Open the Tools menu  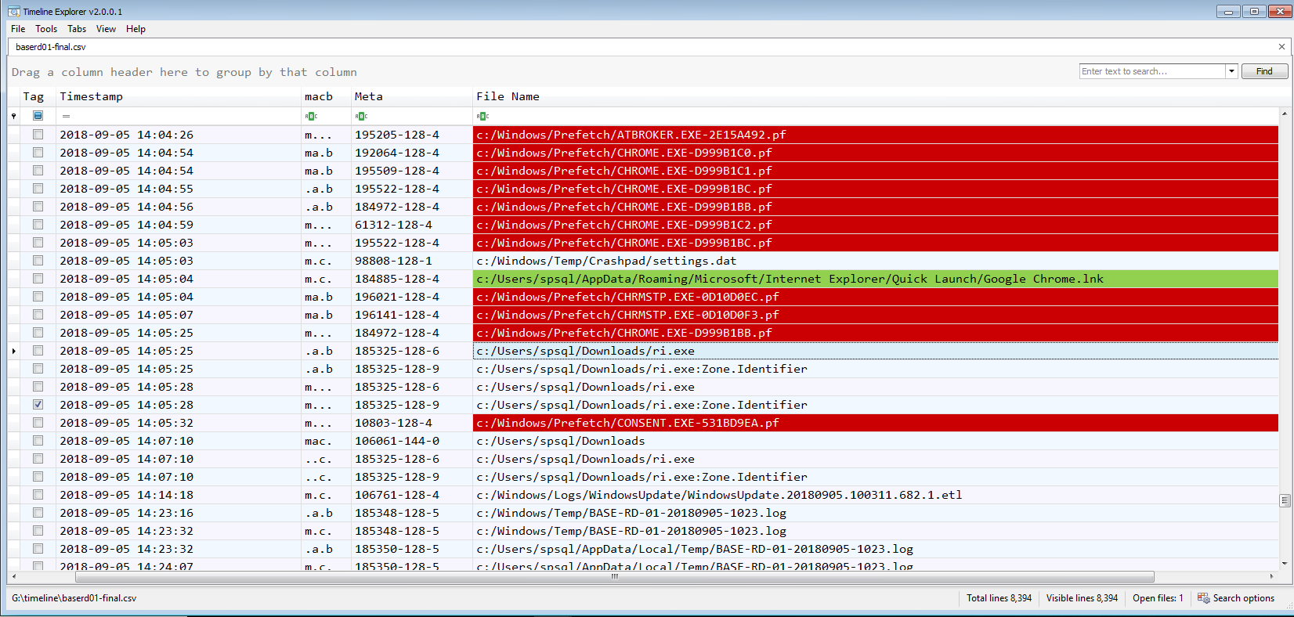pos(46,29)
